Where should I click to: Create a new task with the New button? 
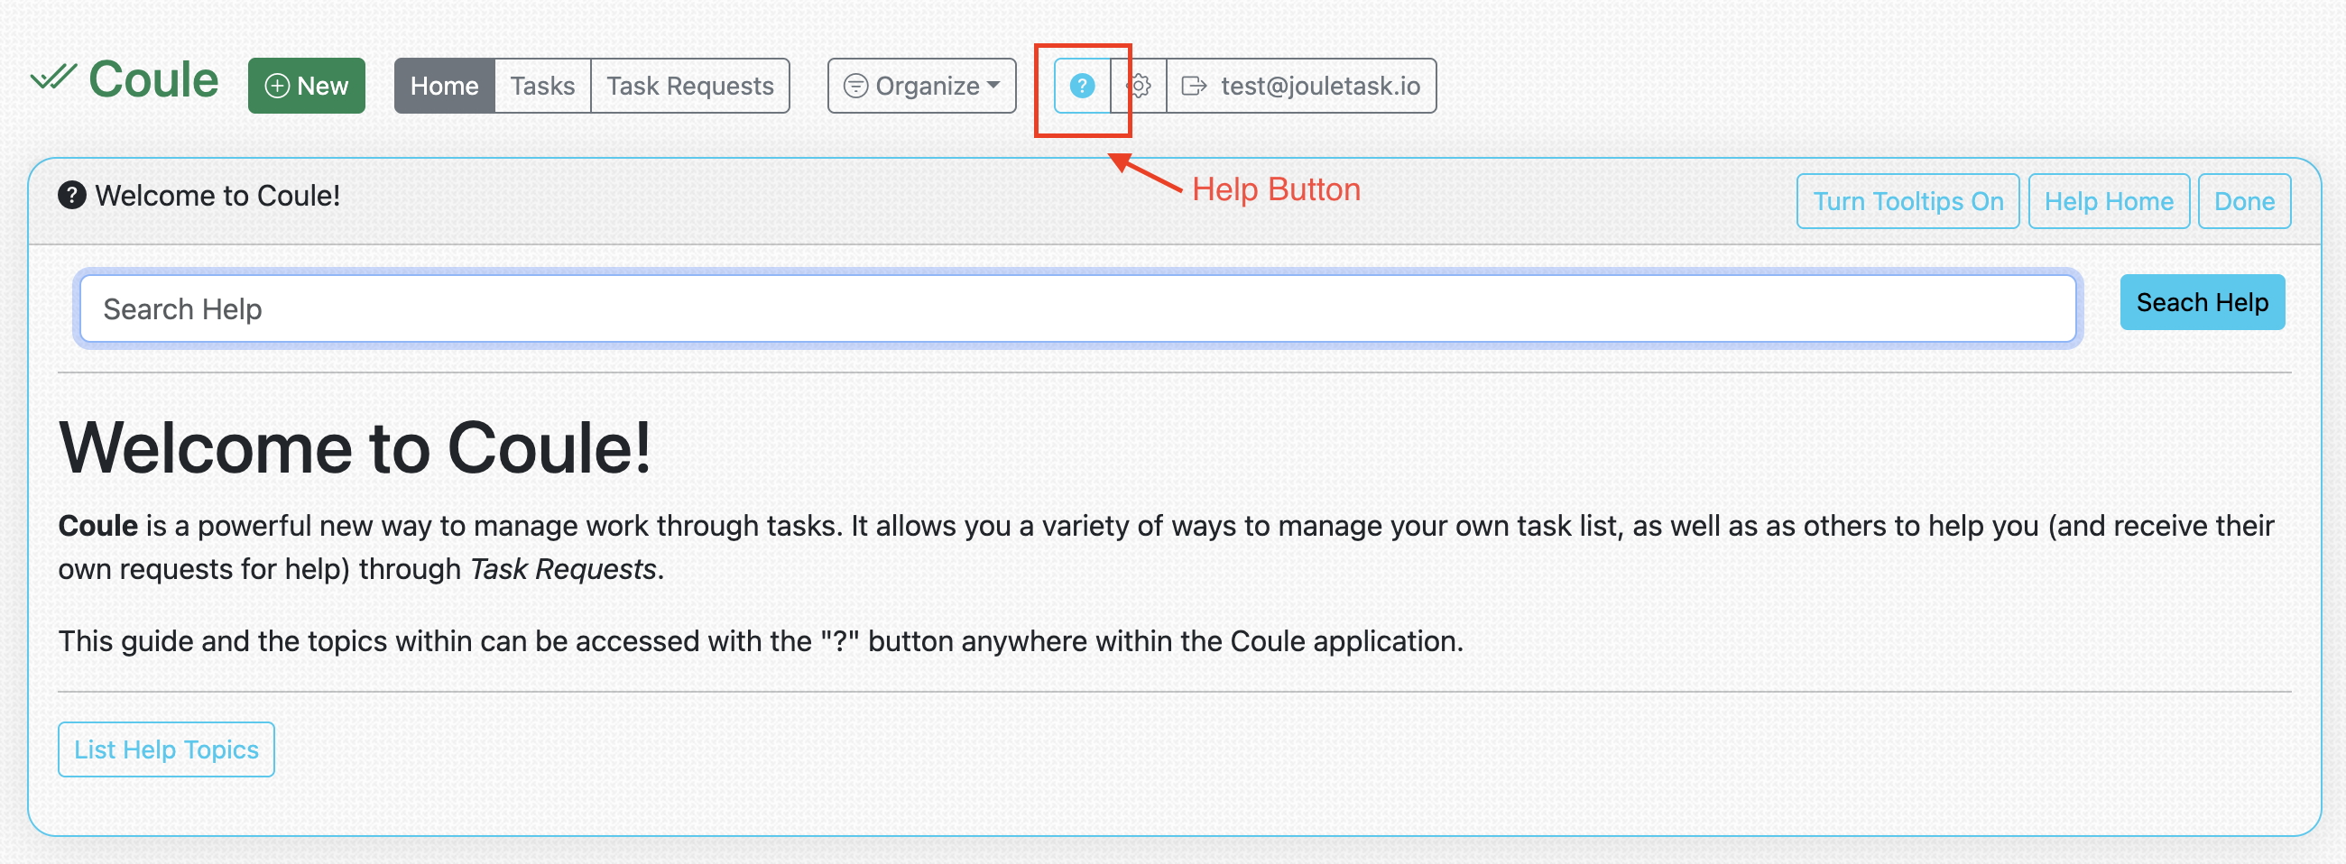[x=306, y=86]
